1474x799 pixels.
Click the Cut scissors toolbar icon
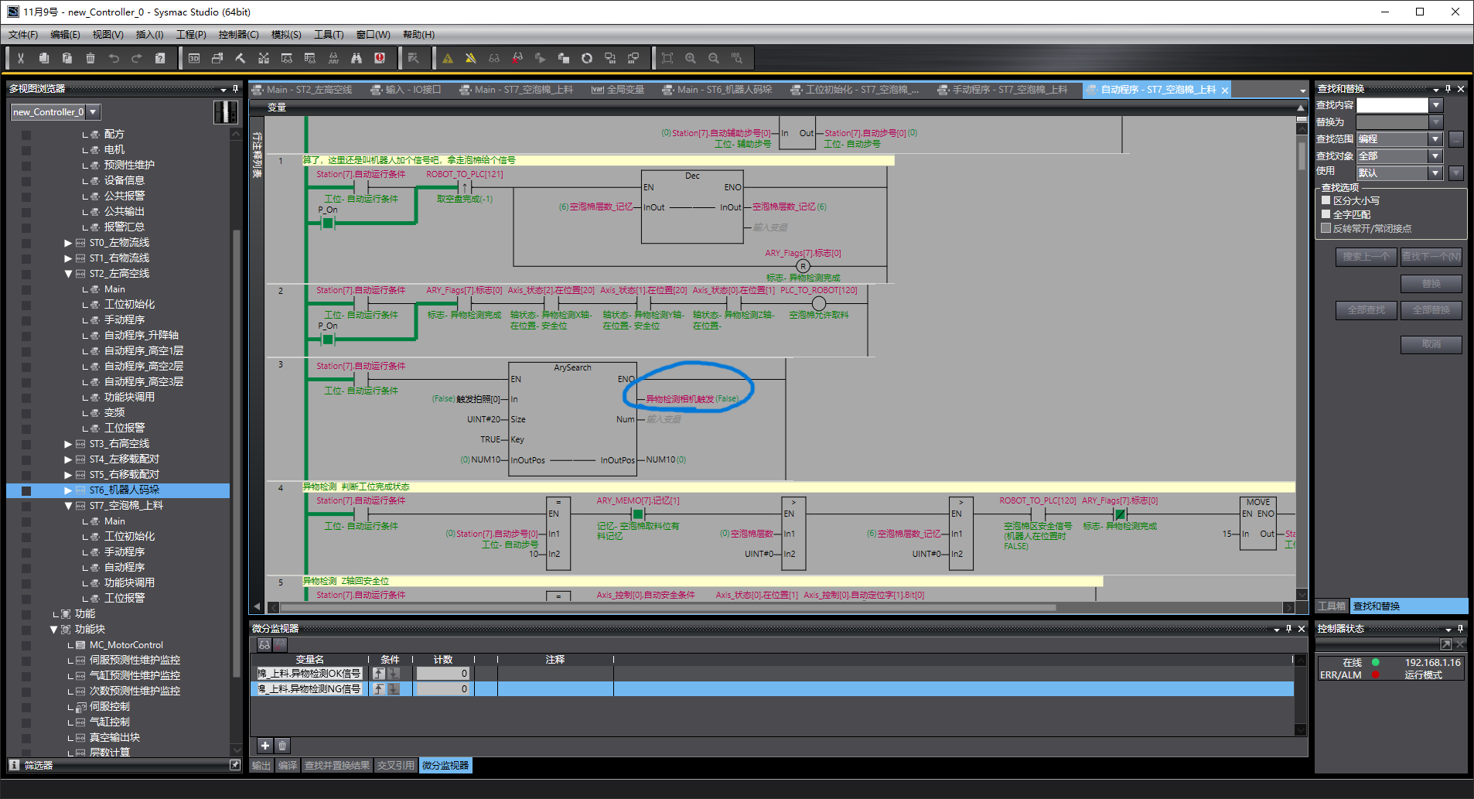21,58
